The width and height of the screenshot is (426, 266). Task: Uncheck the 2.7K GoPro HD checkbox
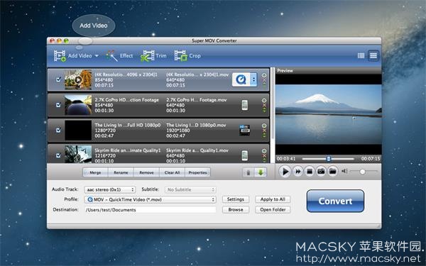[x=58, y=105]
